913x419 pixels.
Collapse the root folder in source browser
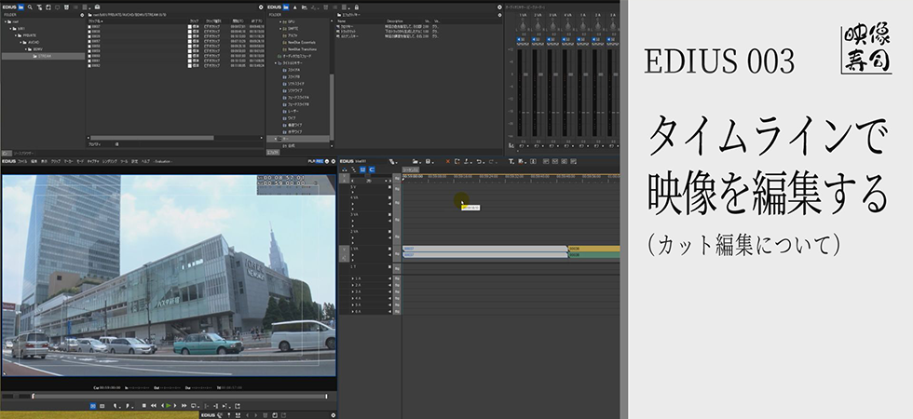tap(6, 21)
